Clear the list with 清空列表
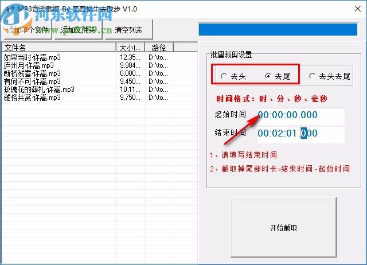 click(x=128, y=30)
